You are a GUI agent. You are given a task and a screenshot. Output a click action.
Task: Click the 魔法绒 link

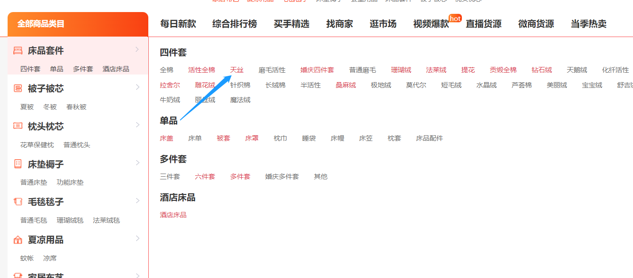tap(240, 100)
